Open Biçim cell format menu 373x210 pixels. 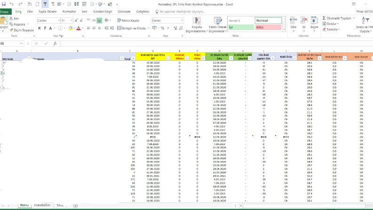click(314, 24)
